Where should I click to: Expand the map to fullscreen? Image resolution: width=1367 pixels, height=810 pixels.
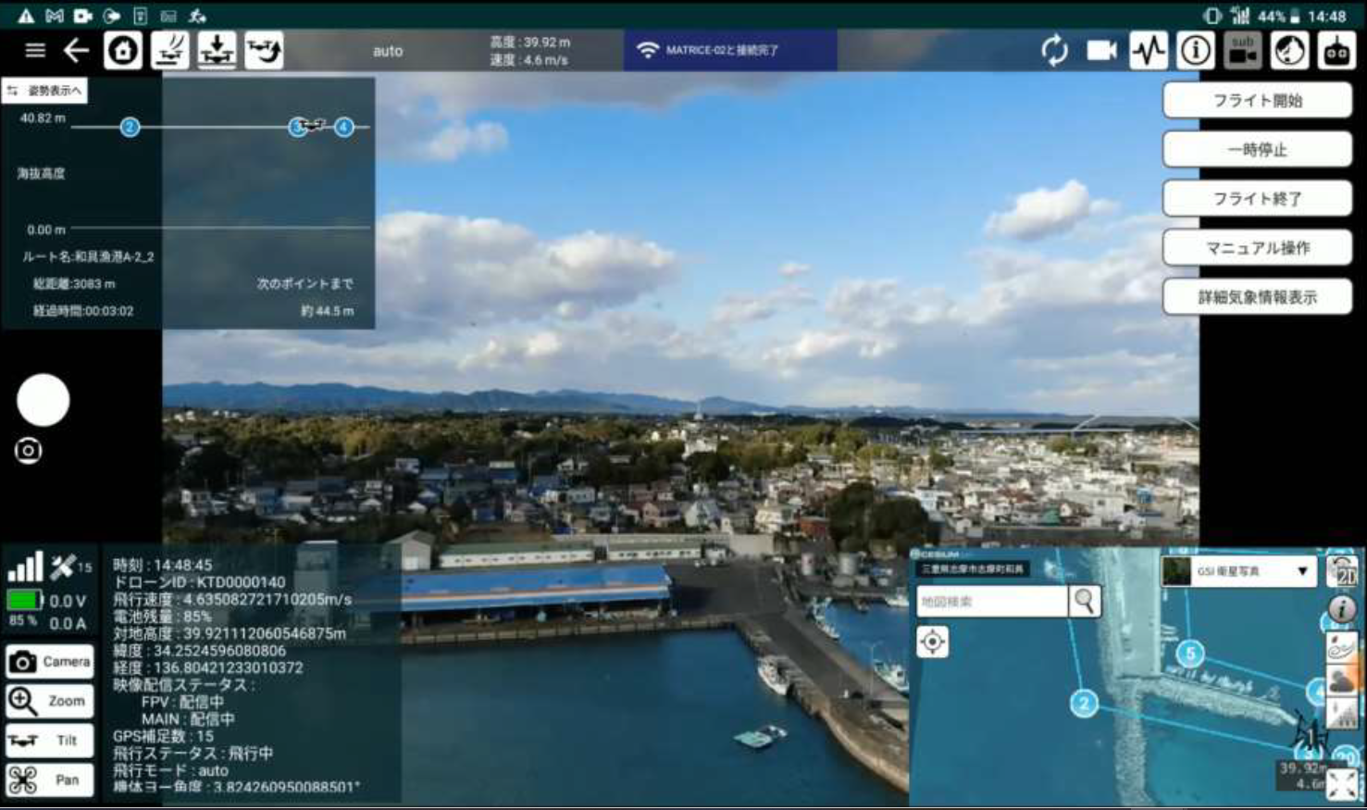[x=1342, y=785]
